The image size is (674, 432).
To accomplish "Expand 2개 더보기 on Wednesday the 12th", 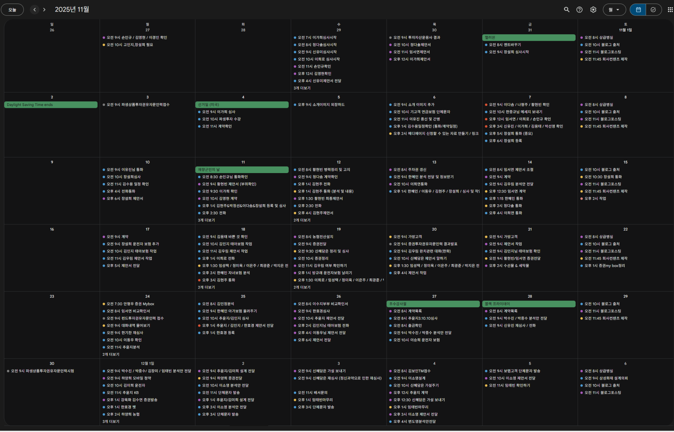I will pyautogui.click(x=302, y=220).
